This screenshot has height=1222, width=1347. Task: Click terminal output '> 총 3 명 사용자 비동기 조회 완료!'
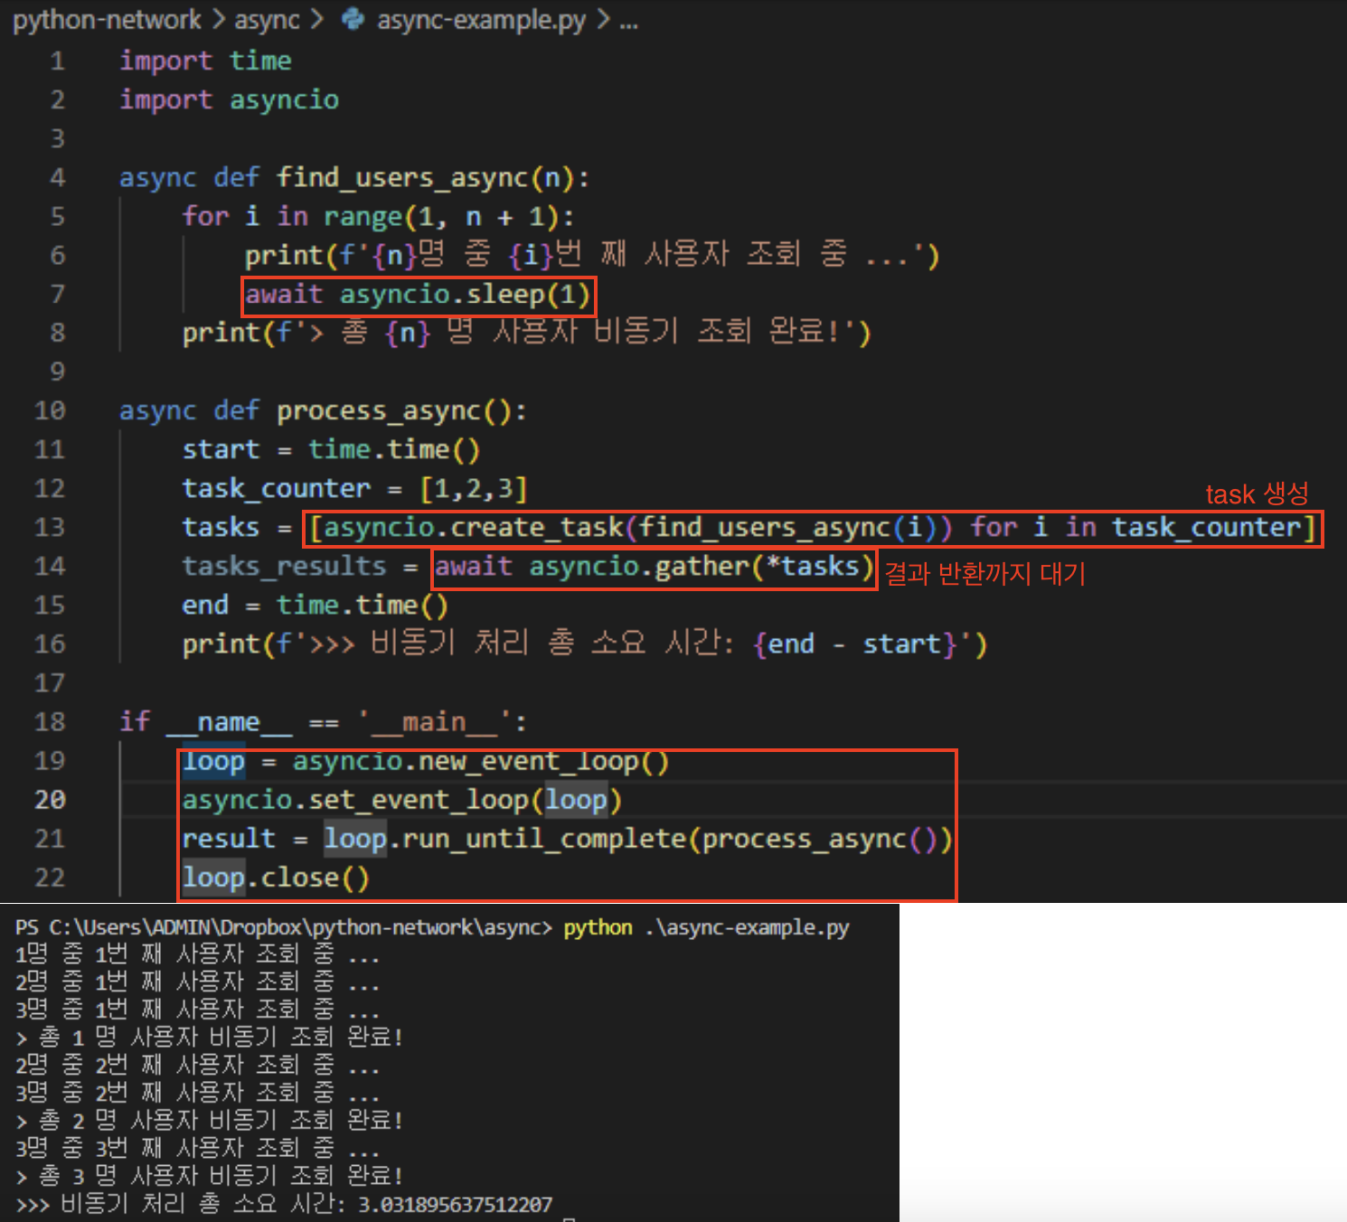tap(210, 1176)
